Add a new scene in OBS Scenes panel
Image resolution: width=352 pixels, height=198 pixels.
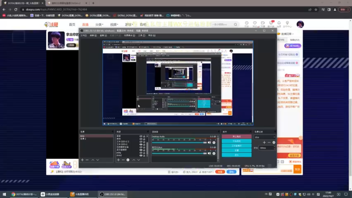(82, 160)
